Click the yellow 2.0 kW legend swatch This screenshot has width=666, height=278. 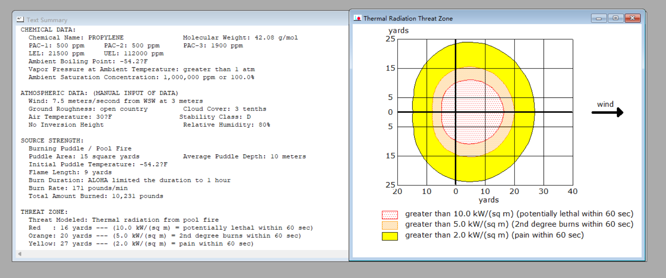390,236
